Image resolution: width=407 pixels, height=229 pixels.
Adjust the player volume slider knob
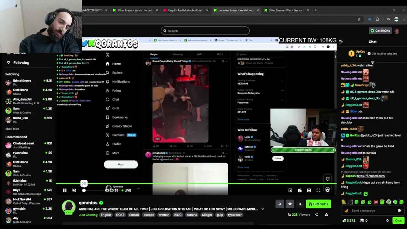point(84,190)
